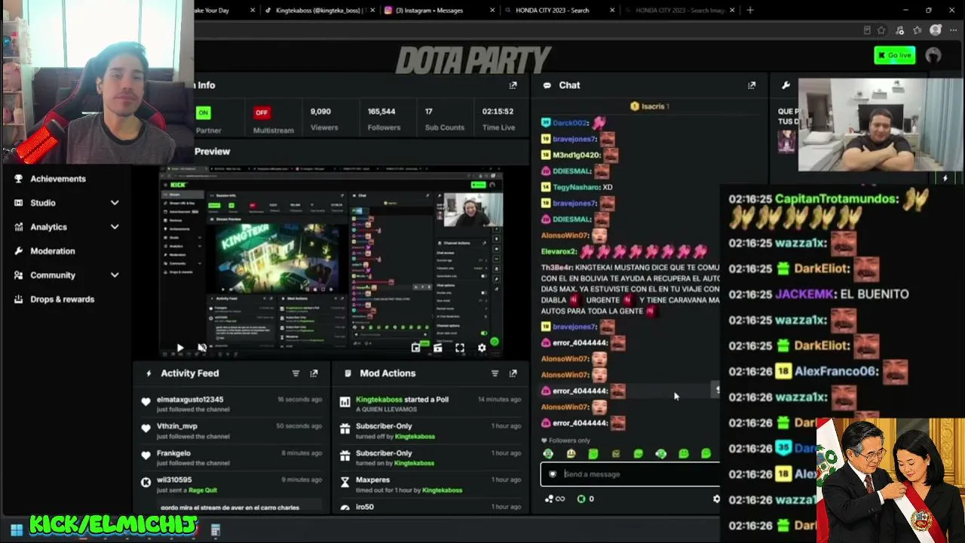This screenshot has width=965, height=543.
Task: Open the user profile avatar menu
Action: pos(933,55)
